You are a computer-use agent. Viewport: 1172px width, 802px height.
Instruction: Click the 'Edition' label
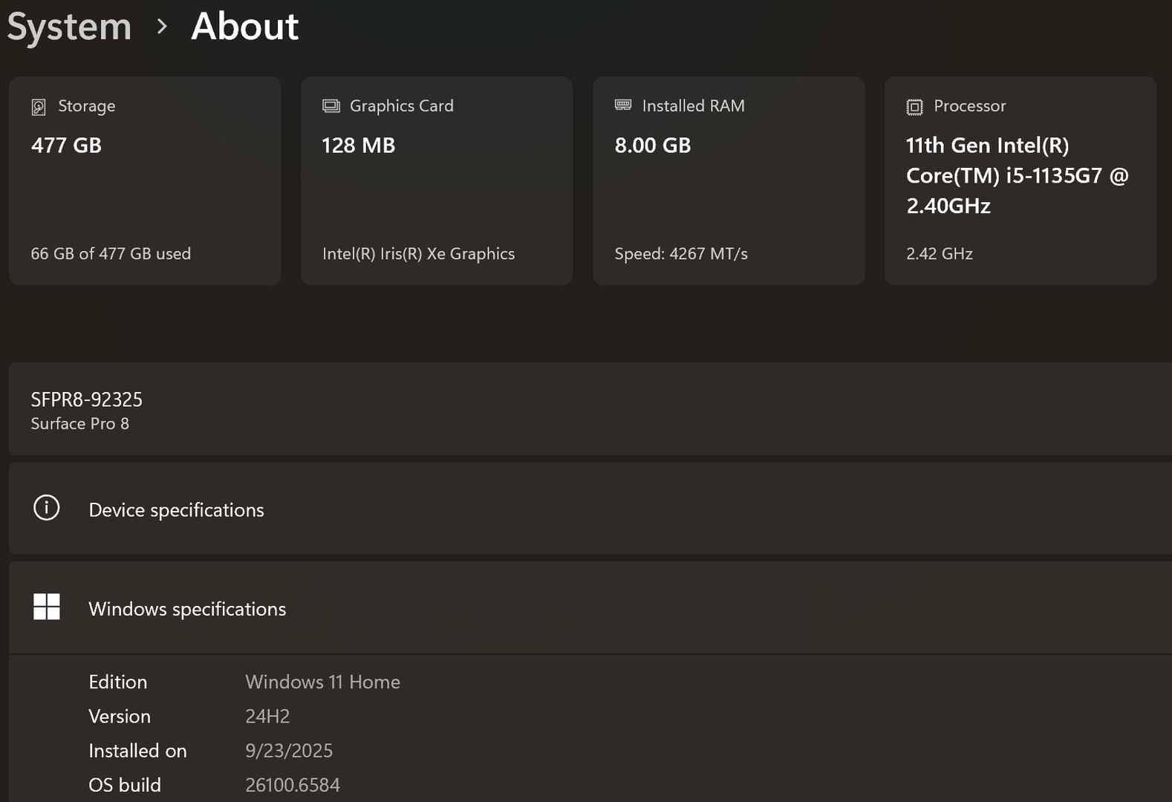pos(118,682)
